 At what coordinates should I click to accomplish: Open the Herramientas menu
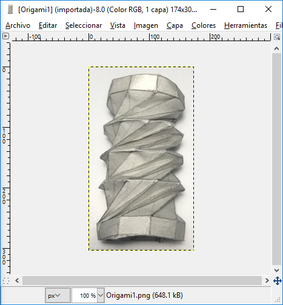[245, 25]
